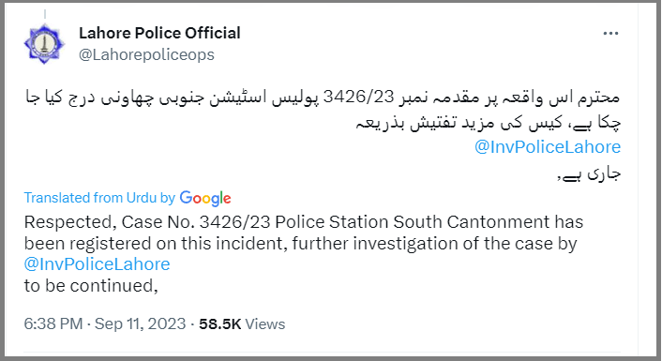The width and height of the screenshot is (662, 361).
Task: Open the three-dot more options menu
Action: [x=610, y=34]
